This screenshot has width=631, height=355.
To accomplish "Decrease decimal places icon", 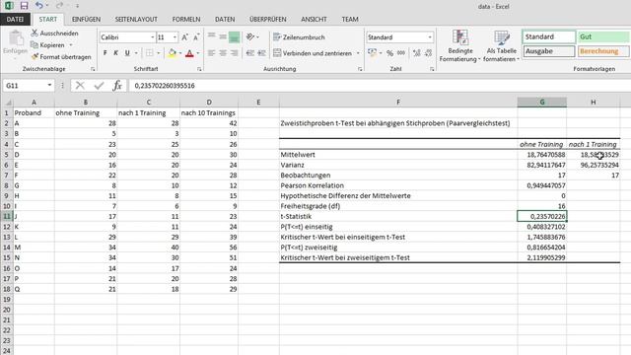I will coord(428,53).
